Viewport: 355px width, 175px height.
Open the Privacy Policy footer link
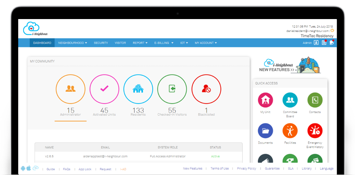[x=247, y=168]
